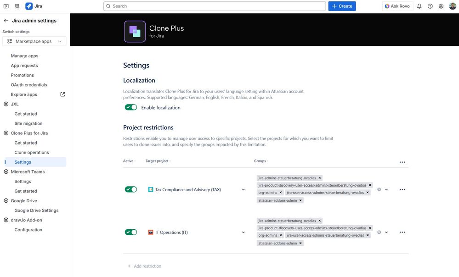Viewport: 459px width, 277px height.
Task: Click the Clone Plus for Jira sidebar icon
Action: [x=6, y=133]
